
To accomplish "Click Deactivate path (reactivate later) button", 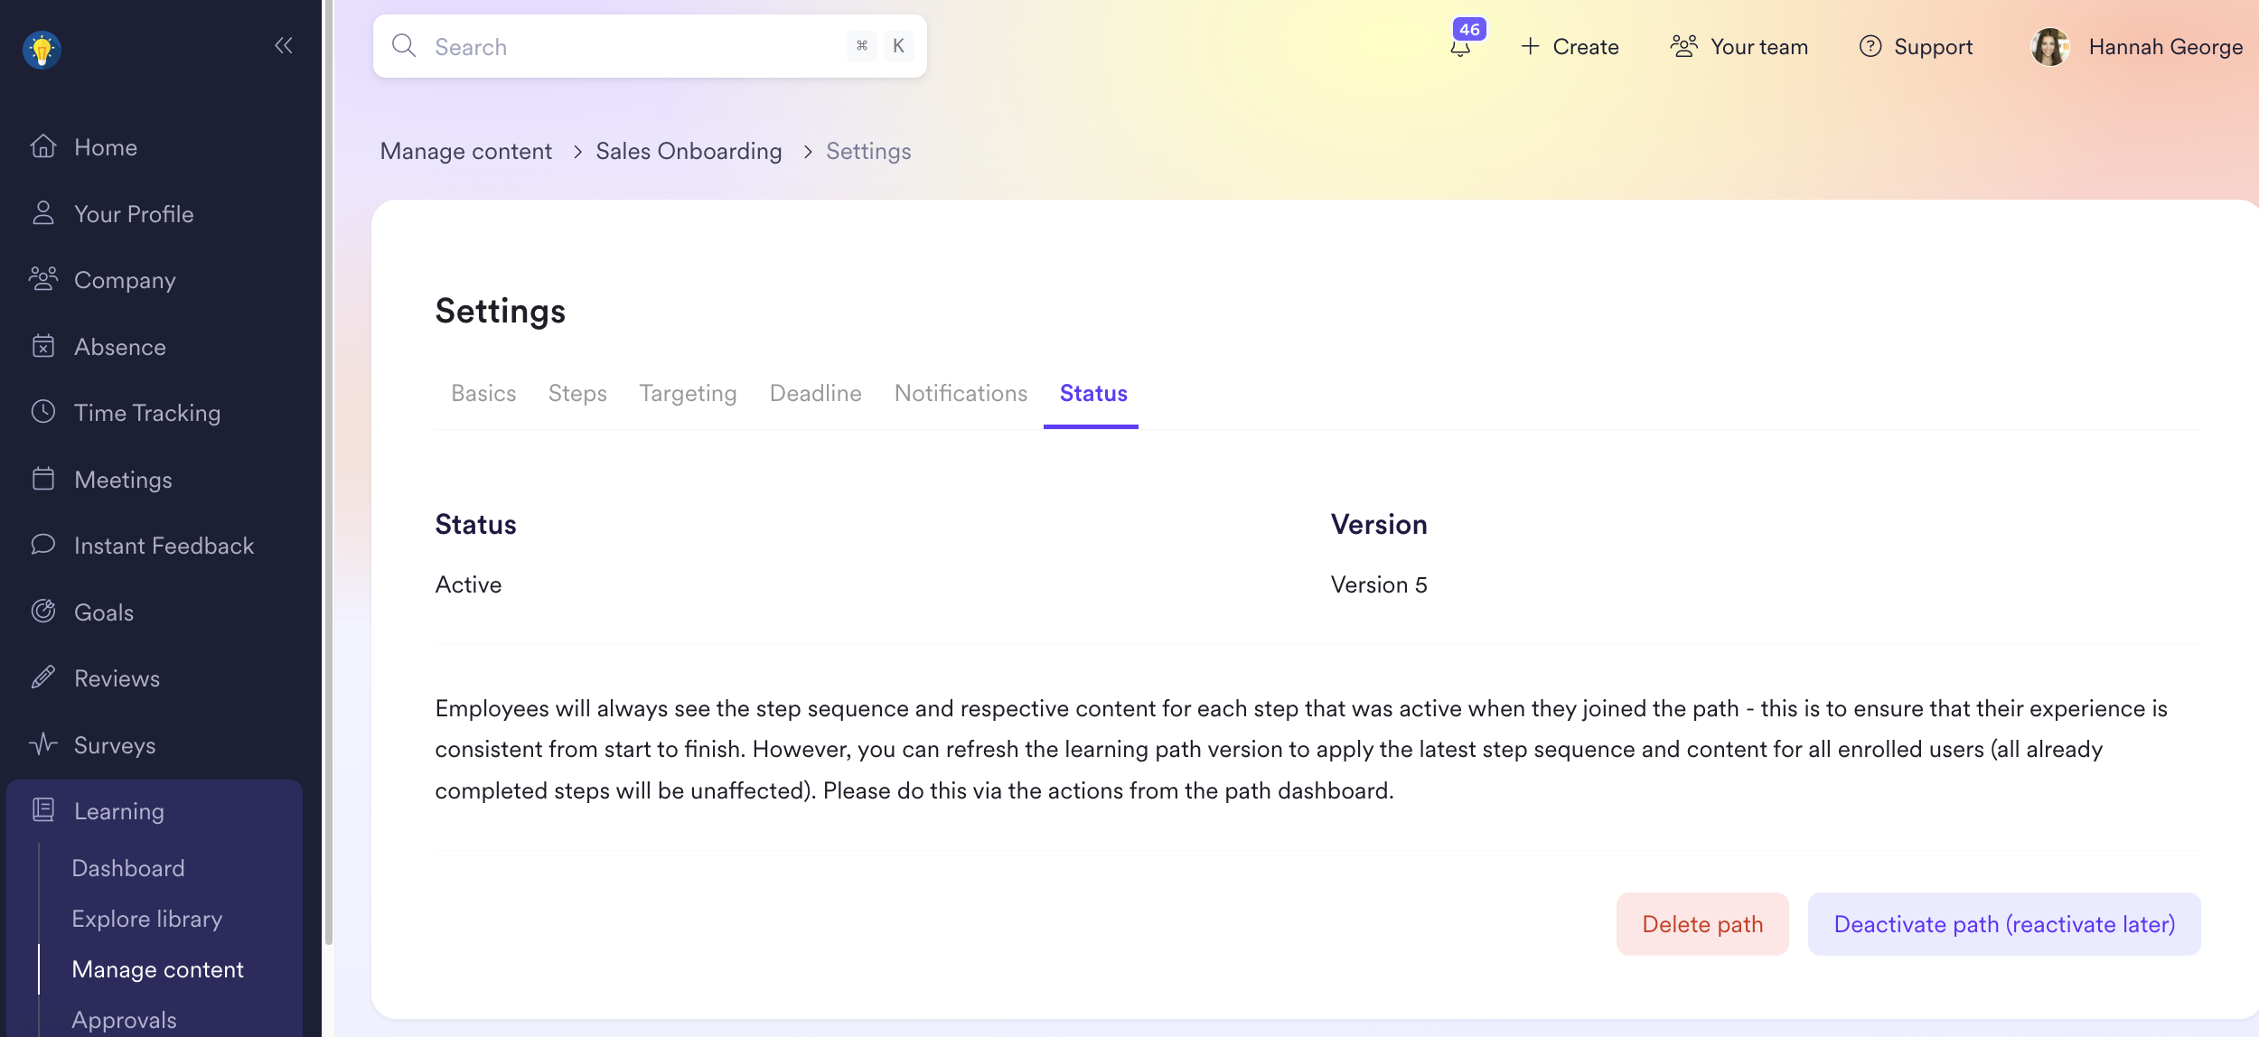I will (2003, 924).
